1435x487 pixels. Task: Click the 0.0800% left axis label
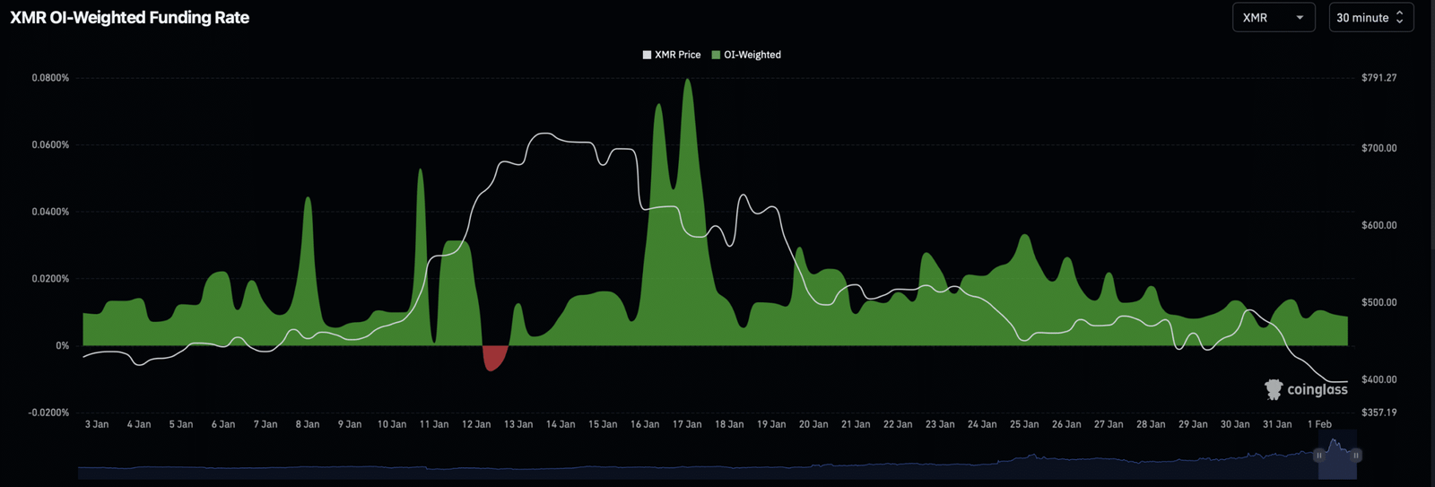(x=50, y=78)
